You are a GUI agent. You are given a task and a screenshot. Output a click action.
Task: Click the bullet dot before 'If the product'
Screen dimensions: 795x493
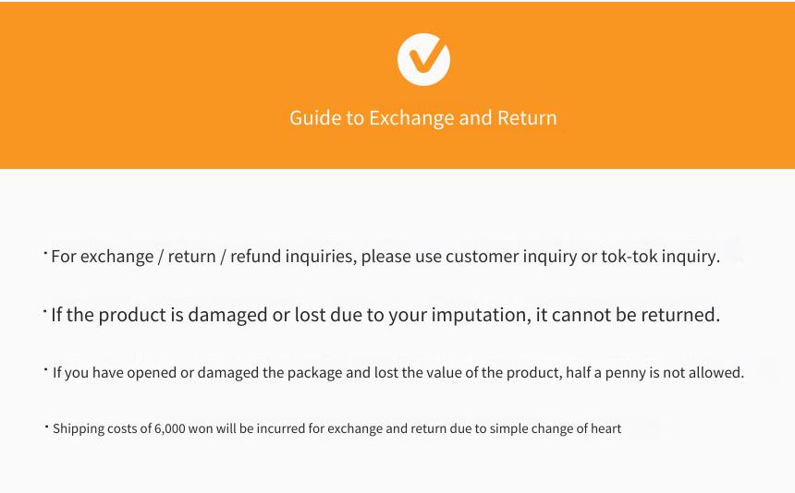click(45, 310)
